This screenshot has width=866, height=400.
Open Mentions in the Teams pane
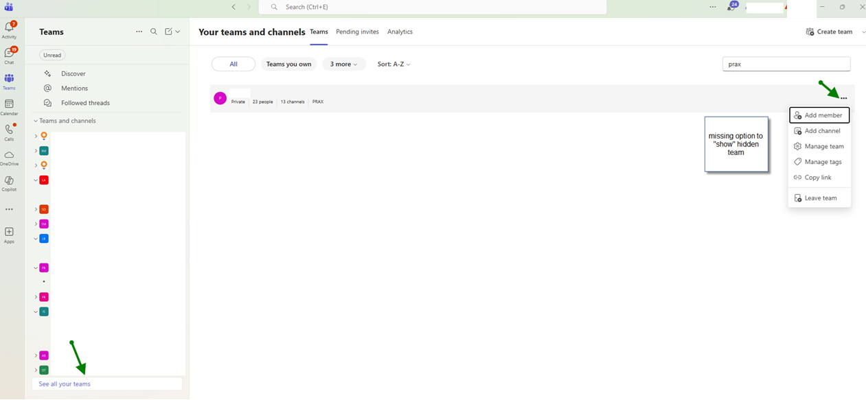74,89
